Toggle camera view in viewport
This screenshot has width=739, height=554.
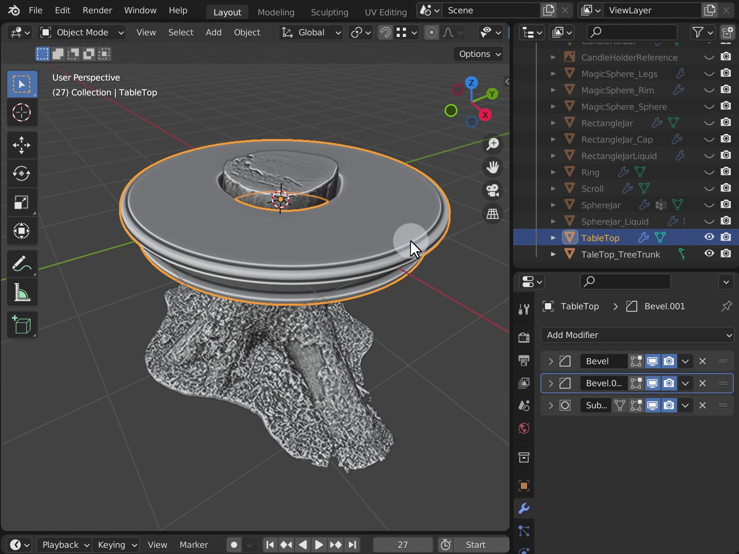(493, 190)
